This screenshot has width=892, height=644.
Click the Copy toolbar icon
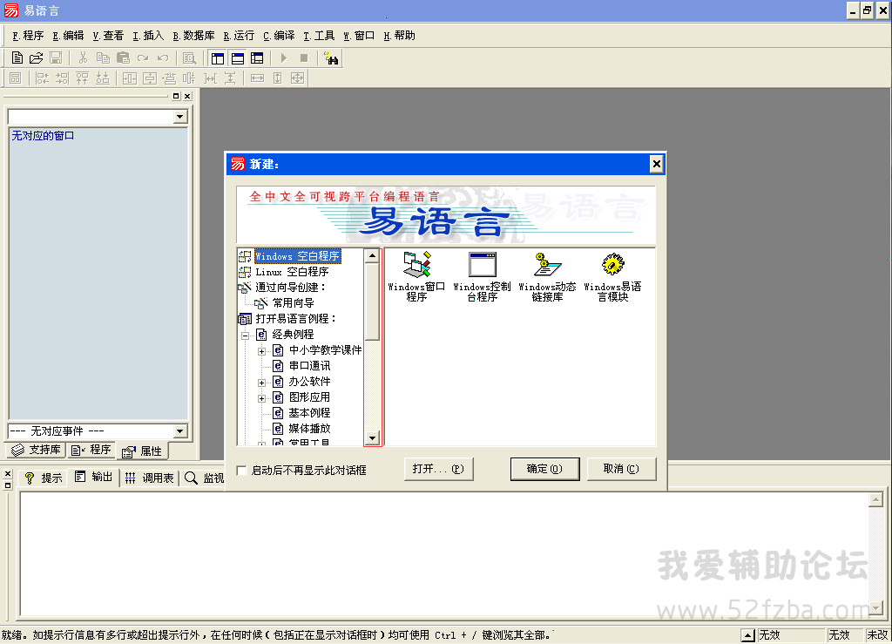point(103,58)
